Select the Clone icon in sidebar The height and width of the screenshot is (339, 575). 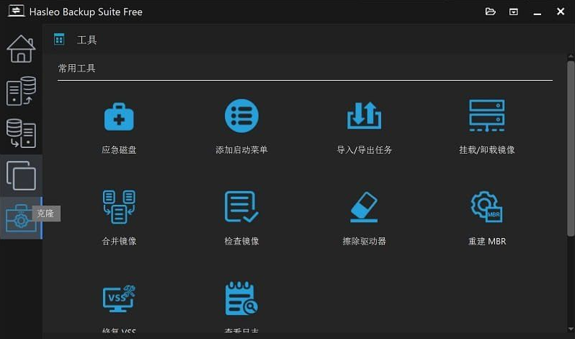point(21,175)
